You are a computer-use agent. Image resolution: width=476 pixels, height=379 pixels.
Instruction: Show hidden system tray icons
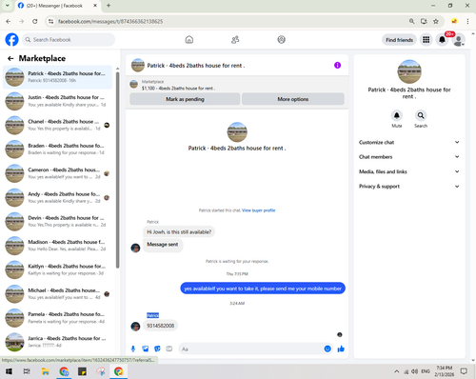[x=397, y=371]
